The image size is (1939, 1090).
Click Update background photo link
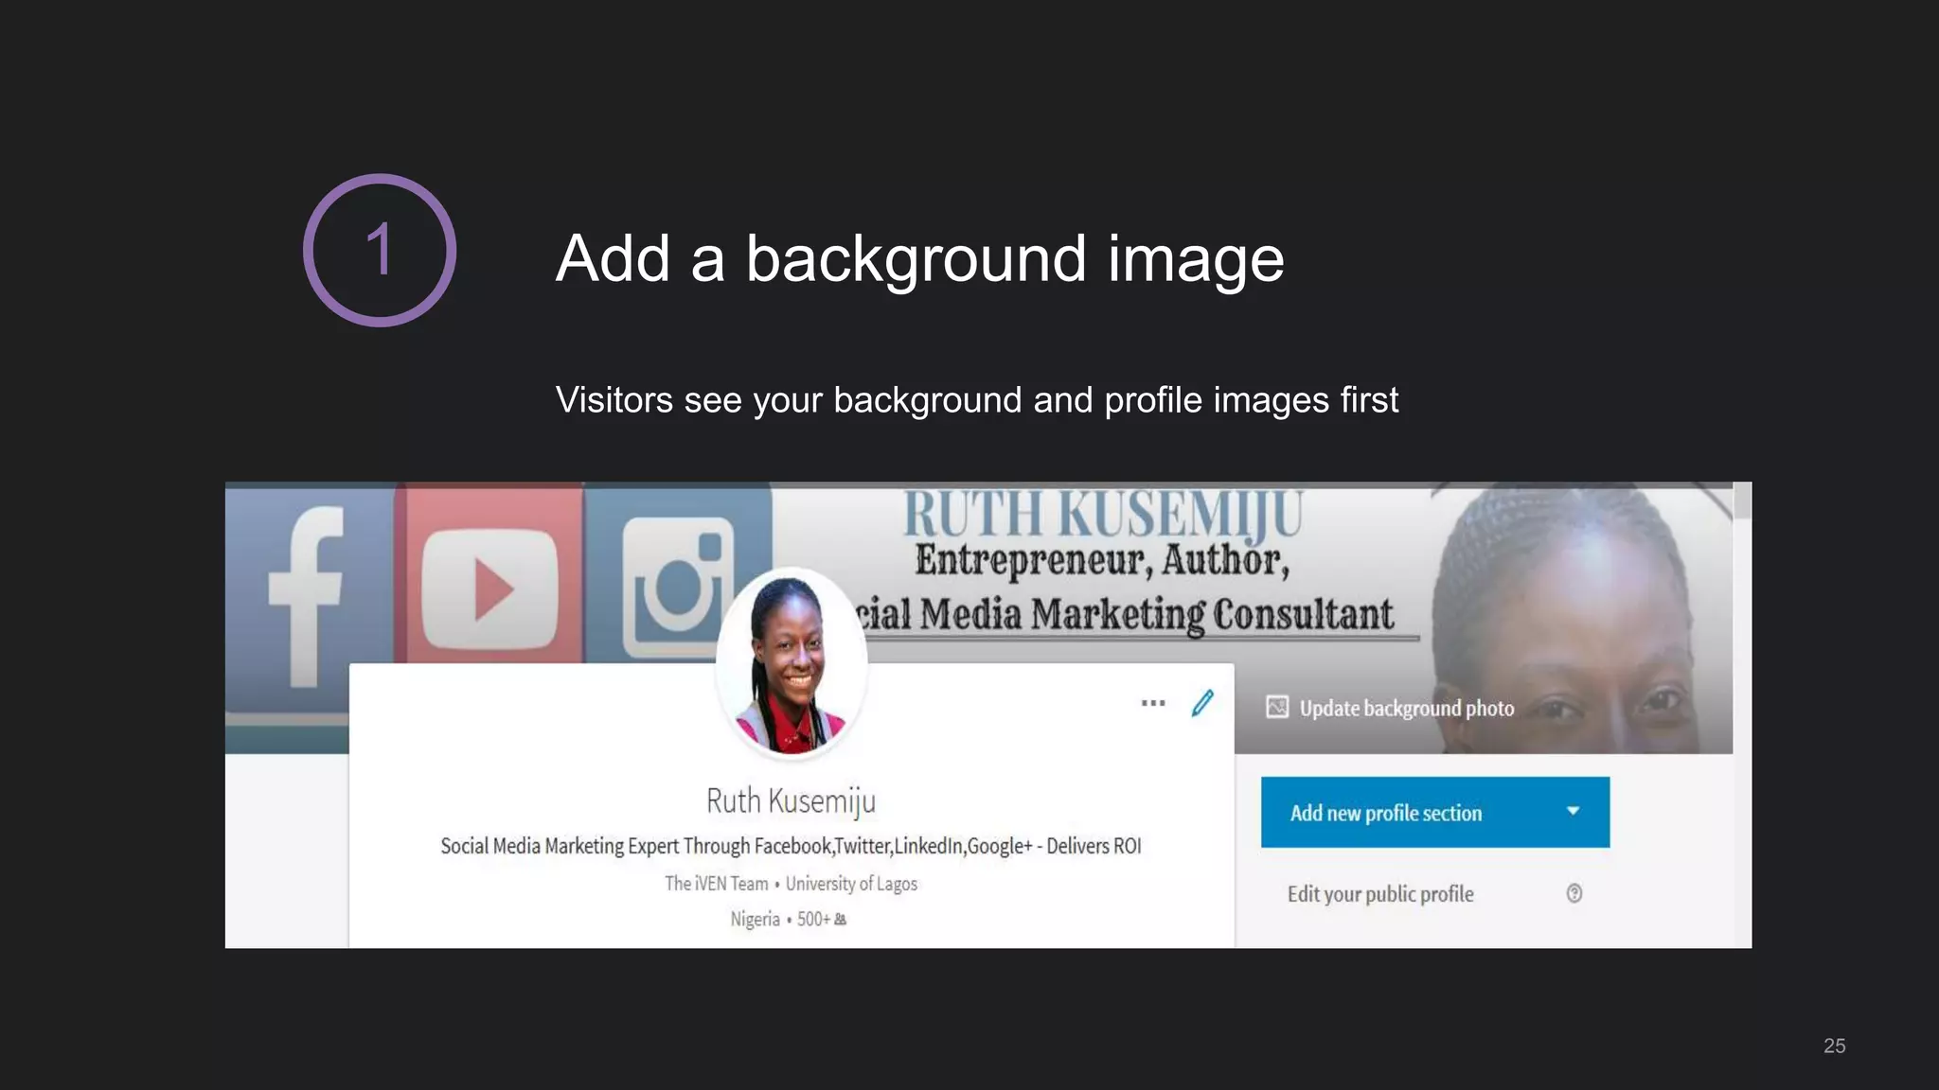pyautogui.click(x=1406, y=709)
